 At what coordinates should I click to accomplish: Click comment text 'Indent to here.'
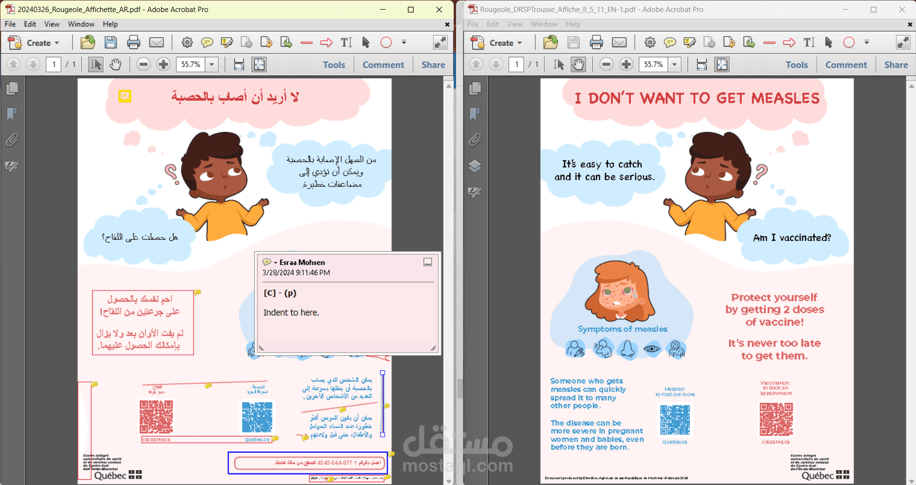[291, 313]
